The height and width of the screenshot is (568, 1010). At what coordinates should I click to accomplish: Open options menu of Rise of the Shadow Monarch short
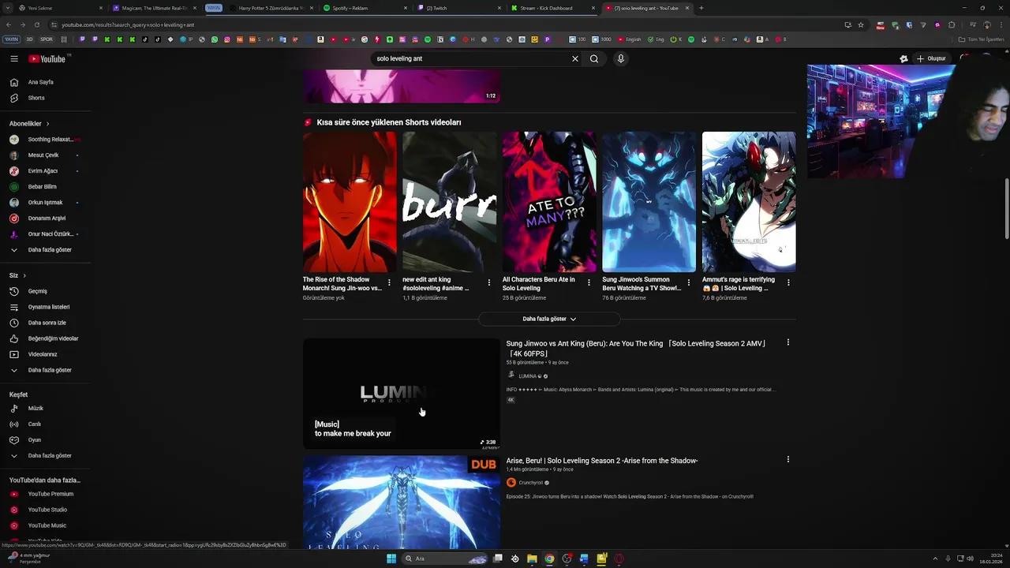coord(389,282)
